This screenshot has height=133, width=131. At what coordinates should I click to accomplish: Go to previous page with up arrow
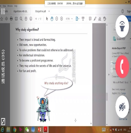(x=26, y=19)
